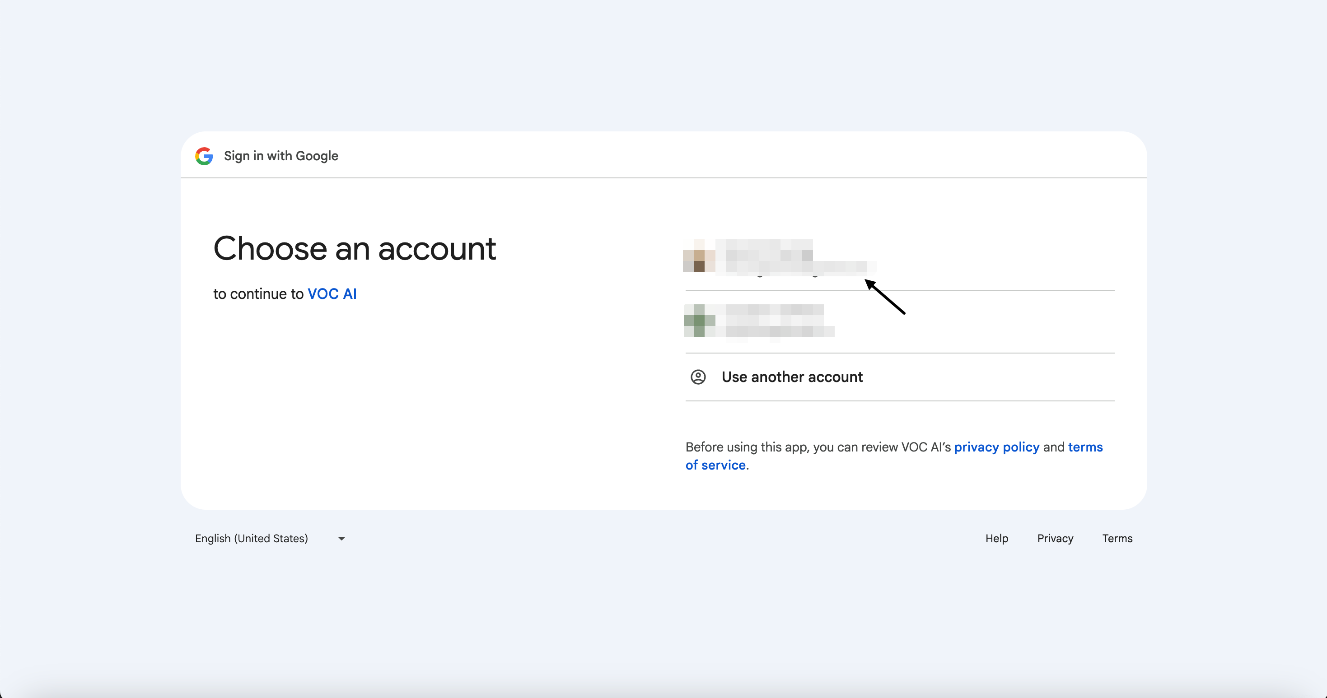Viewport: 1327px width, 698px height.
Task: Open VOC AI's privacy policy link
Action: pos(996,447)
